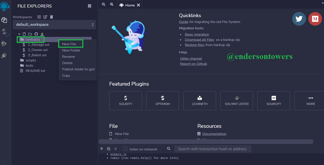Open the Report on Github link
The image size is (324, 165).
click(x=194, y=64)
